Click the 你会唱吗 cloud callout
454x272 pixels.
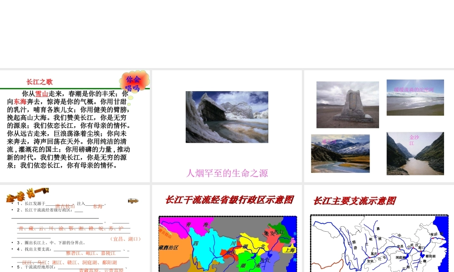(x=134, y=83)
